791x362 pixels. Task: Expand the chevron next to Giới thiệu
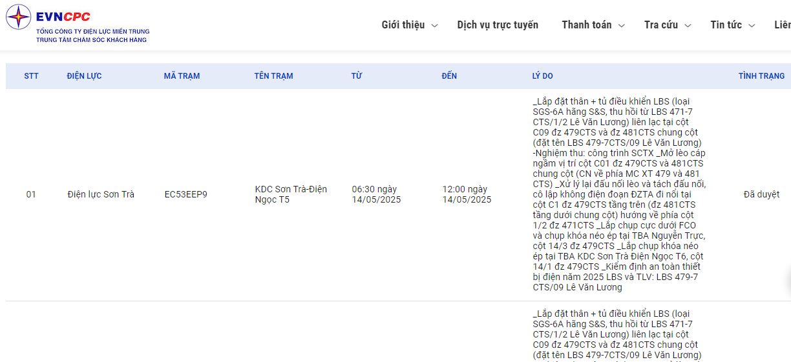point(434,26)
